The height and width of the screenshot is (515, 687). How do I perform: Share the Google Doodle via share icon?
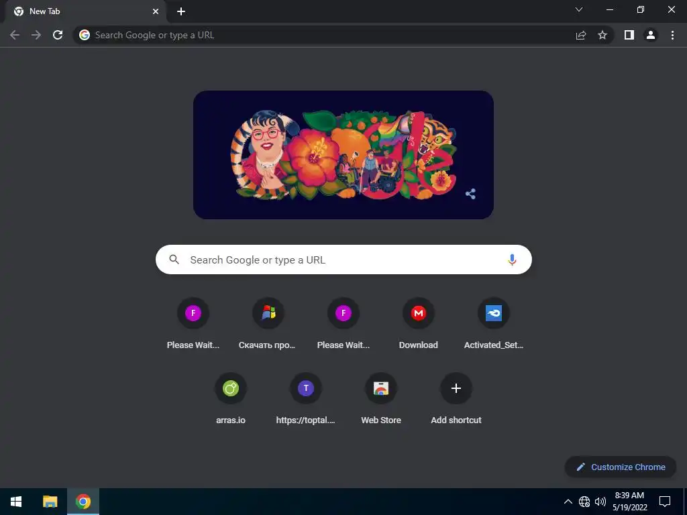click(x=470, y=194)
